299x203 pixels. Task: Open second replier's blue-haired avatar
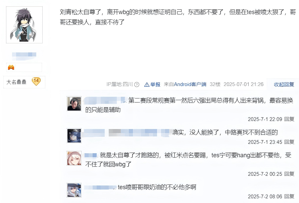[x=74, y=135]
